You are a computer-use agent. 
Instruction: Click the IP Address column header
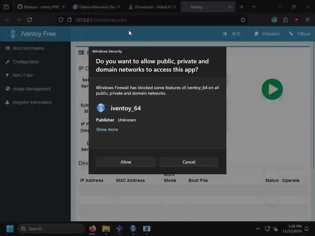coord(92,180)
